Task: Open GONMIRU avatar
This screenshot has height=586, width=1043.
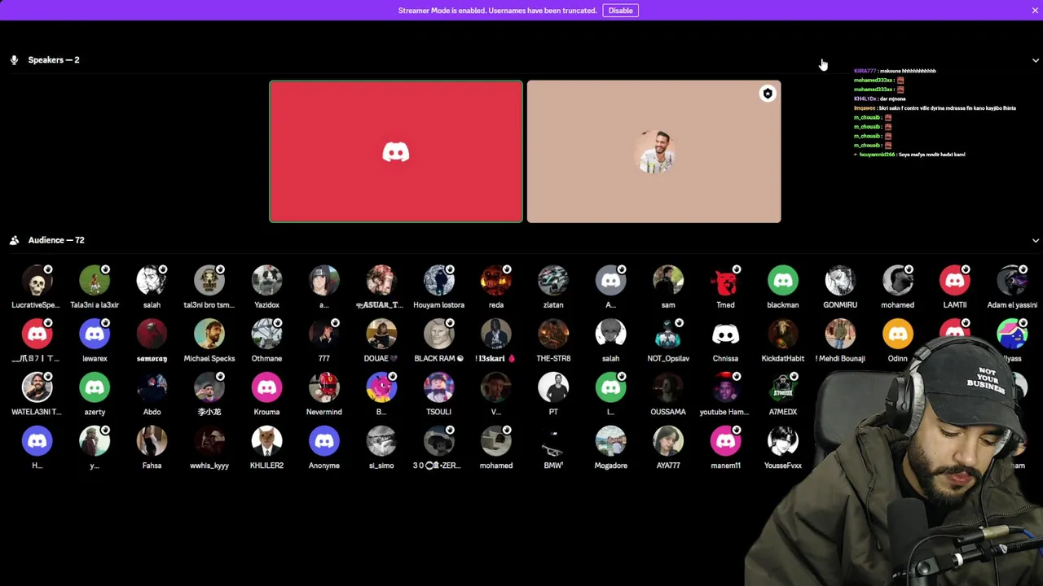Action: [x=840, y=281]
